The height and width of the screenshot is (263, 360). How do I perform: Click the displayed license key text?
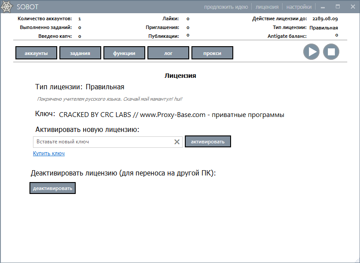(x=171, y=114)
